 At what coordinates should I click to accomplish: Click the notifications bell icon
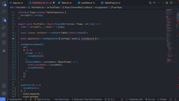pyautogui.click(x=175, y=99)
